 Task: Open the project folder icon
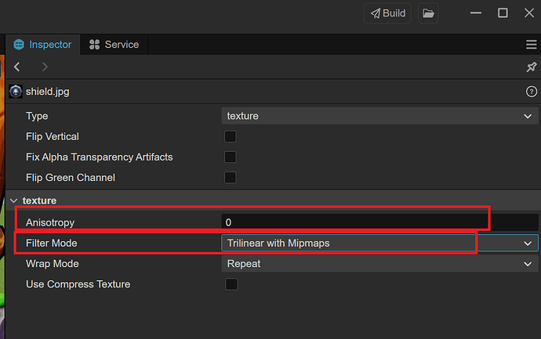coord(427,13)
